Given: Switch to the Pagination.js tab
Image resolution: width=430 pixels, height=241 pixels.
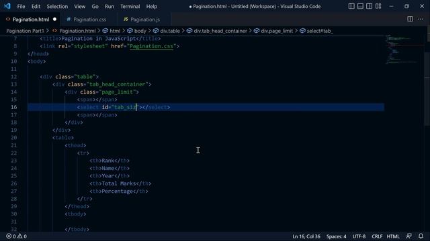Looking at the screenshot, I should click(x=145, y=19).
